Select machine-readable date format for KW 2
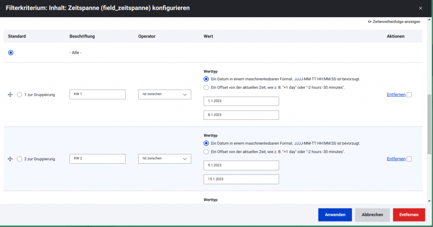Screen dimensions: 433x227 click(206, 143)
